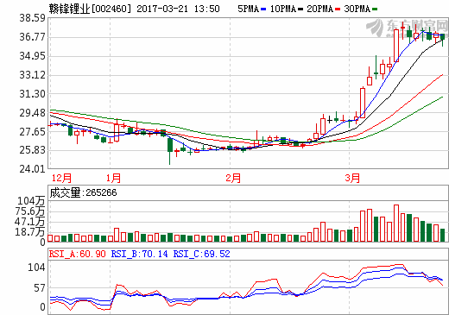Click volume axis label 75.6万
The width and height of the screenshot is (449, 315).
tap(30, 211)
